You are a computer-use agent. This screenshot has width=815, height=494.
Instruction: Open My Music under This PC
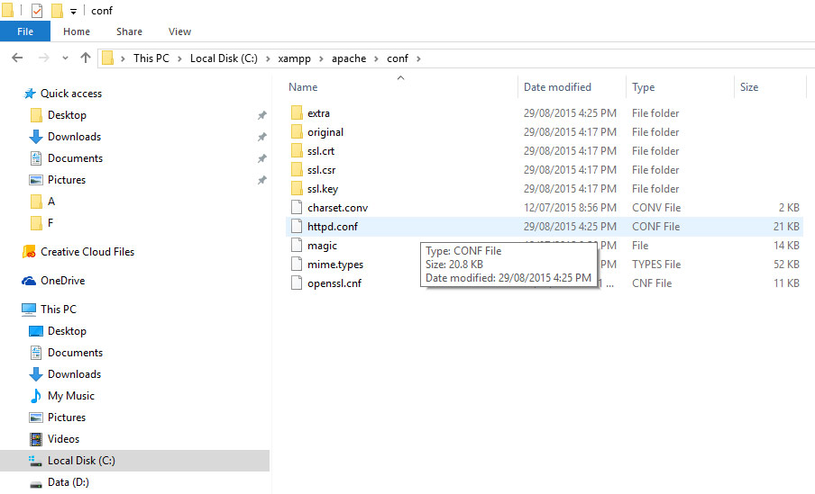(71, 396)
